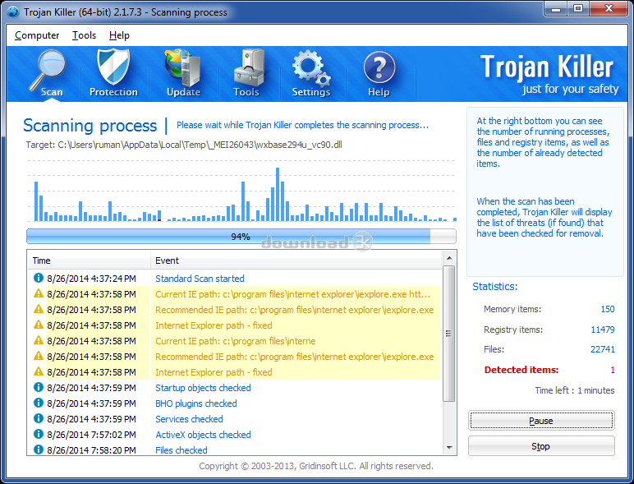
Task: Open the Scan section magnifier icon
Action: [48, 69]
